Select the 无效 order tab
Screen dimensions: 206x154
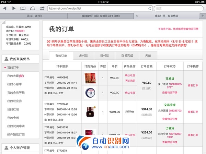148,56
